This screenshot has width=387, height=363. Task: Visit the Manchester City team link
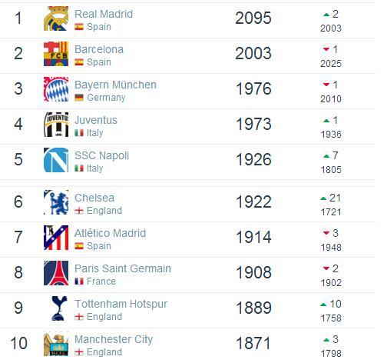(x=114, y=340)
